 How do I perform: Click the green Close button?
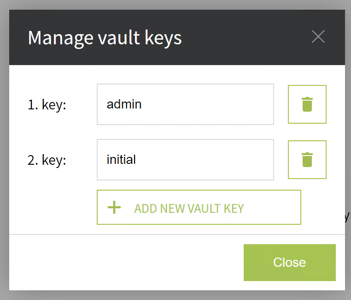pyautogui.click(x=289, y=262)
